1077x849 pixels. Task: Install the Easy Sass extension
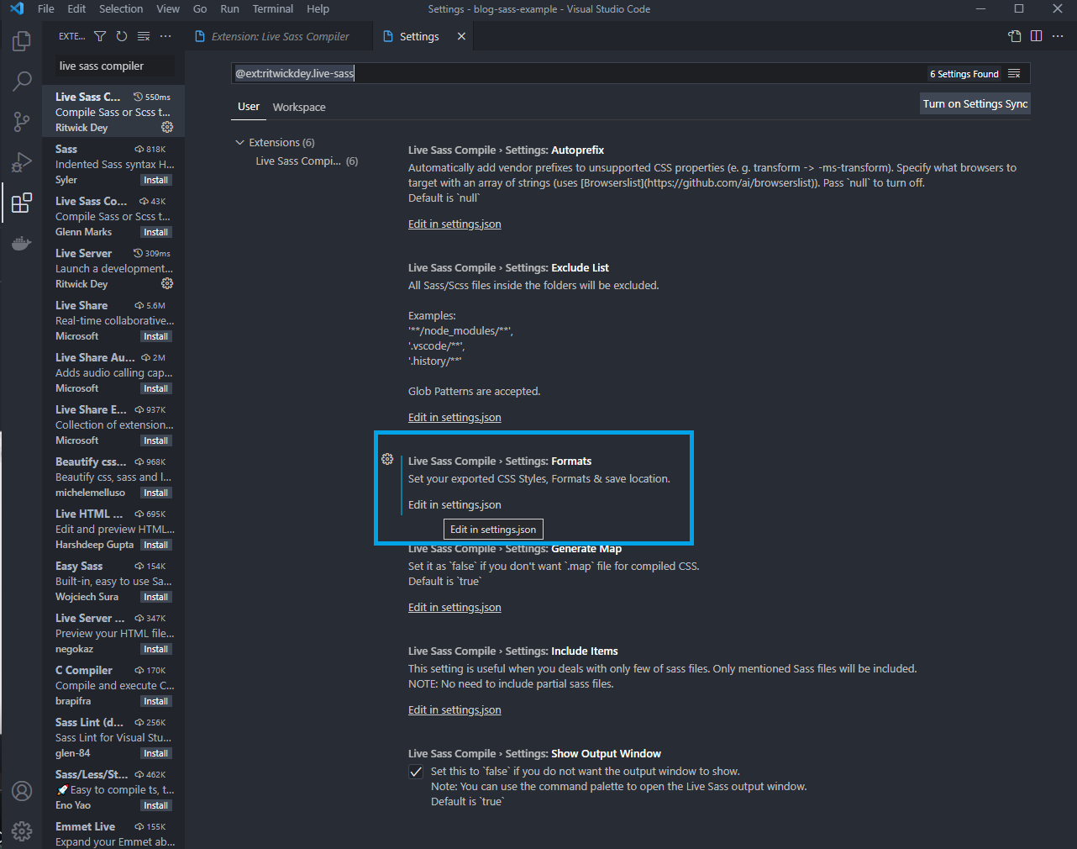[x=156, y=597]
